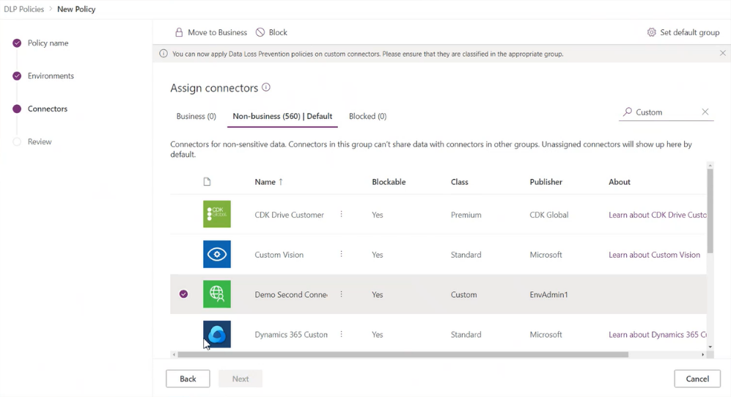
Task: Click the Class column header
Action: click(x=459, y=182)
